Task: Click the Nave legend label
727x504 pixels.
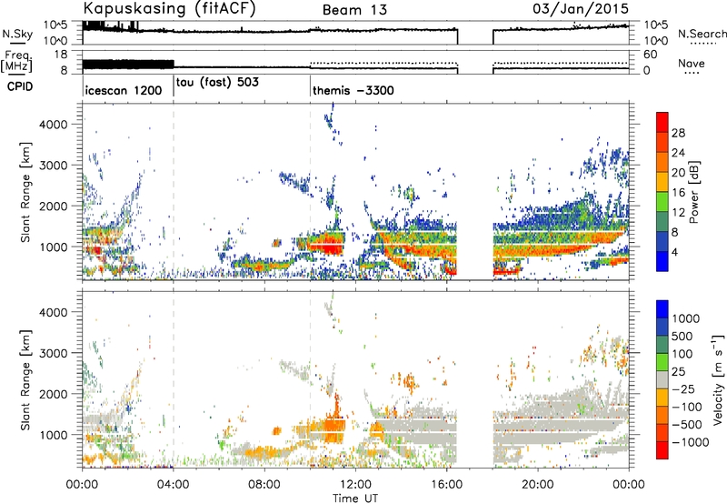Action: point(692,63)
